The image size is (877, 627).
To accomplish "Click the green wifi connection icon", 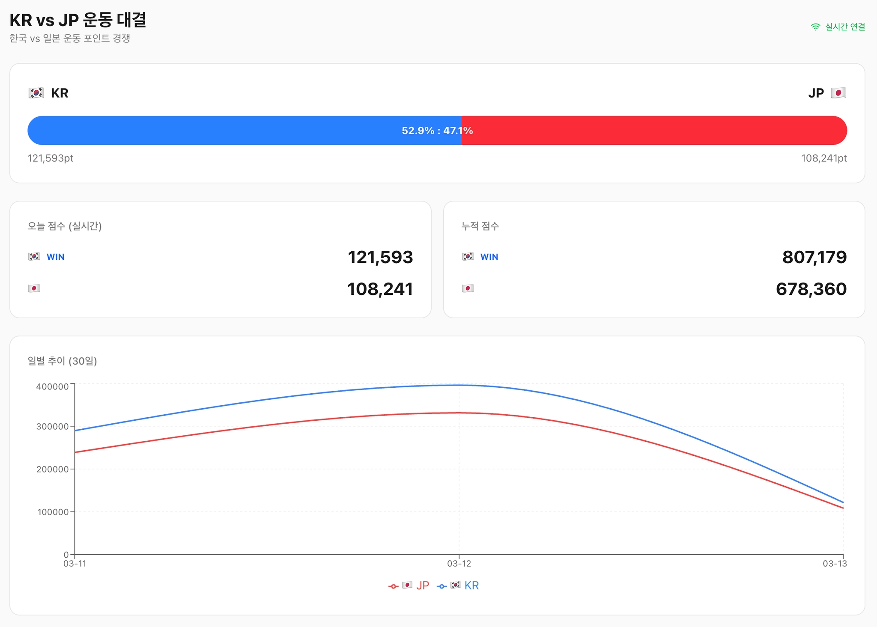I will [815, 27].
